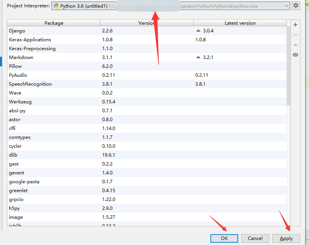Click SpeechRecognition latest version 3.8.1
Screen dimensions: 309x245
[200, 84]
